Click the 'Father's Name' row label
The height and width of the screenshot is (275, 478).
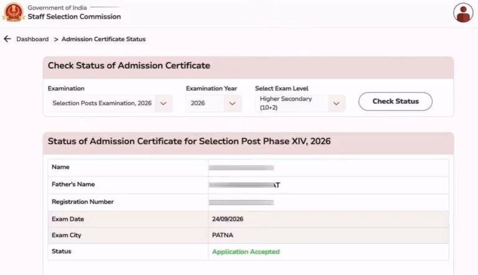(x=73, y=184)
